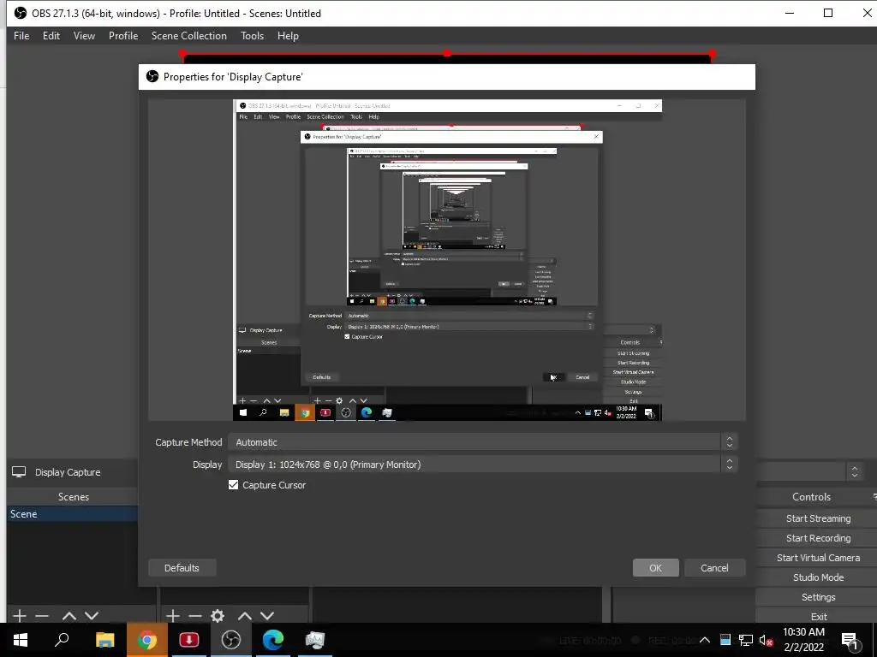The width and height of the screenshot is (877, 657).
Task: Confirm with the OK button
Action: click(x=655, y=568)
